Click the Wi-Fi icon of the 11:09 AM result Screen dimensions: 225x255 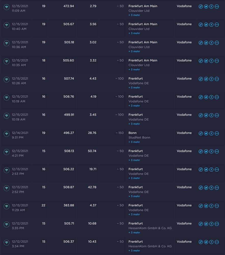tap(6, 7)
